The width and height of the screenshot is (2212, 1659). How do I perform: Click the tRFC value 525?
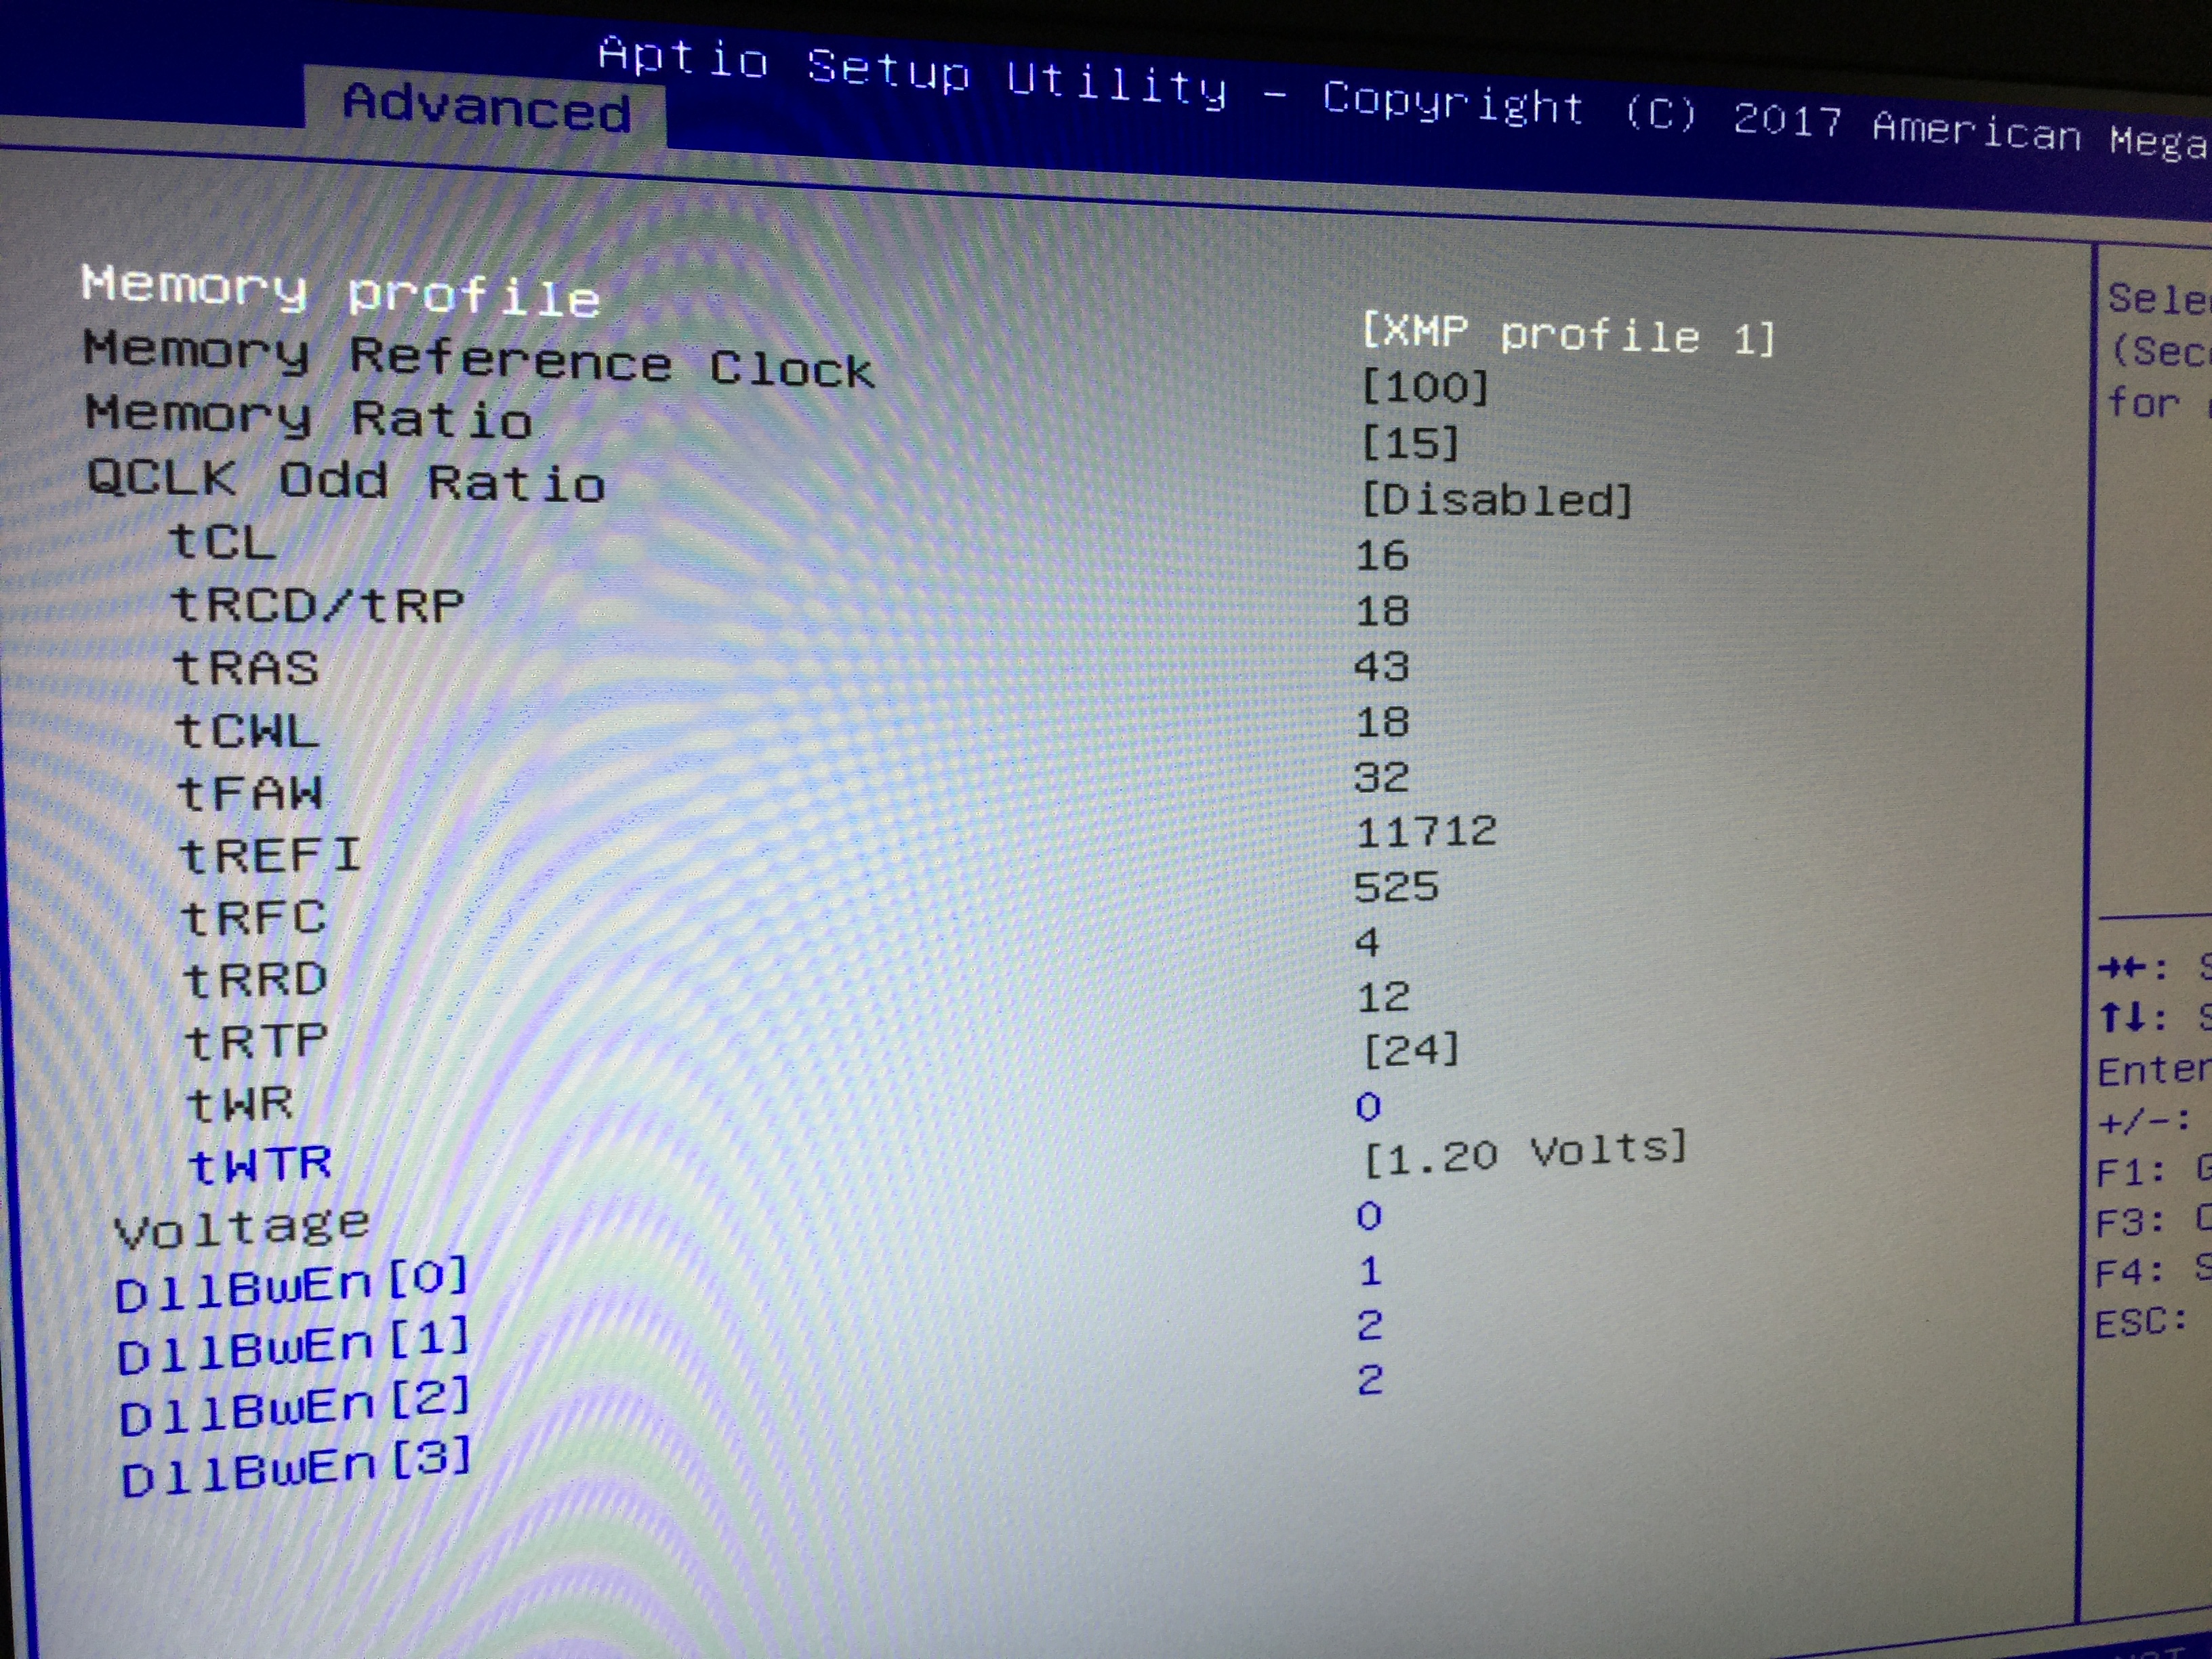click(x=1395, y=888)
